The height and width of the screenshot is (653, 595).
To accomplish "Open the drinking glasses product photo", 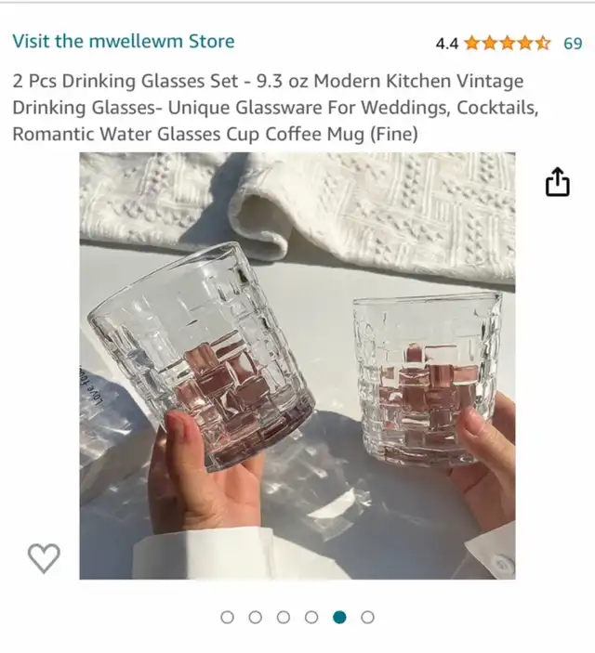I will point(297,366).
